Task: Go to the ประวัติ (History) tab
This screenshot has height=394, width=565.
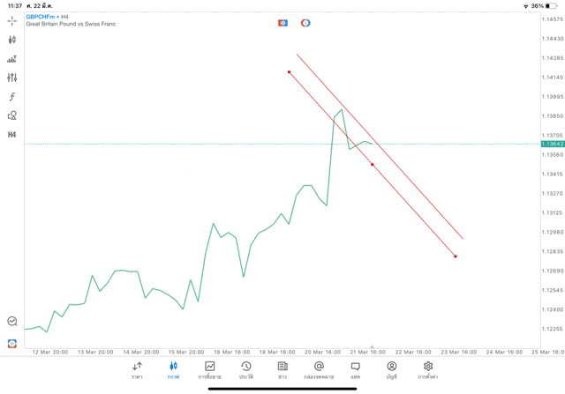Action: (x=246, y=370)
